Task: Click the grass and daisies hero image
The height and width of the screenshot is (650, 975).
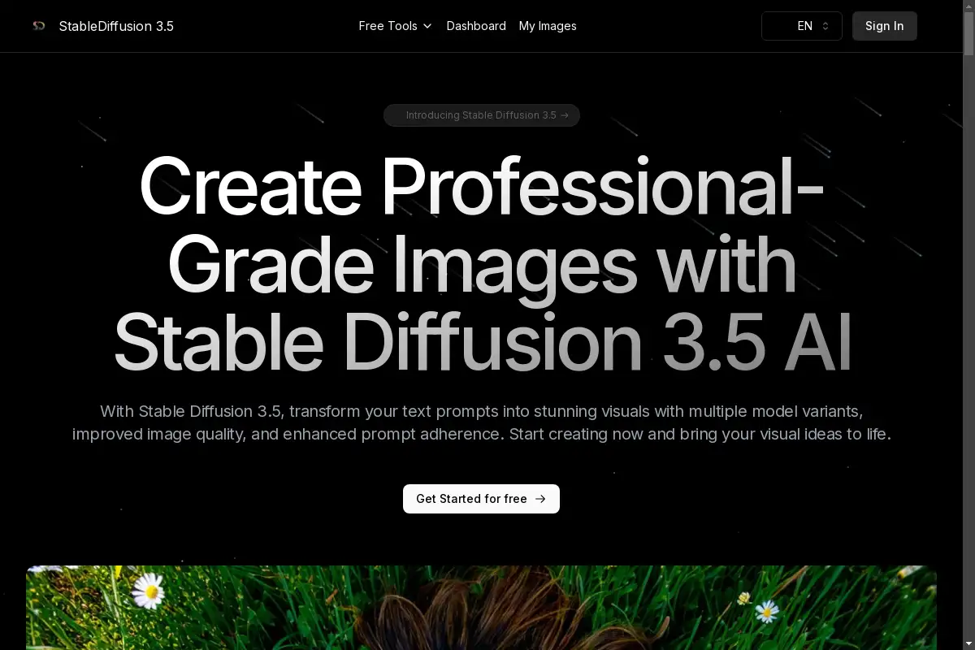Action: (x=481, y=608)
